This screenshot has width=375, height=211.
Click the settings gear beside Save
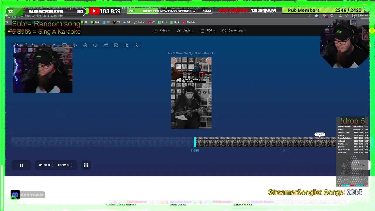pos(343,165)
